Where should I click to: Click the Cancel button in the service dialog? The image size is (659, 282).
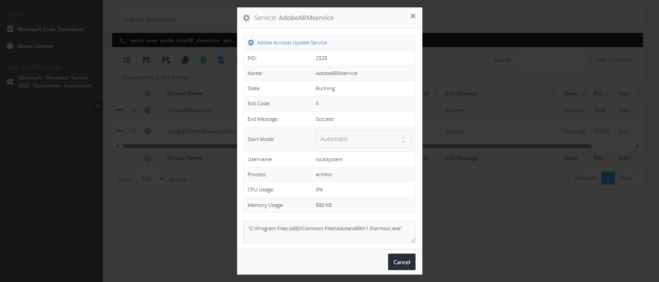[402, 262]
